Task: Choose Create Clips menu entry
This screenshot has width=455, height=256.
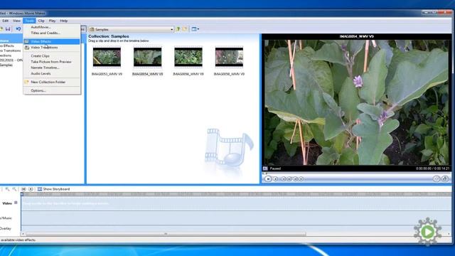Action: pos(52,55)
